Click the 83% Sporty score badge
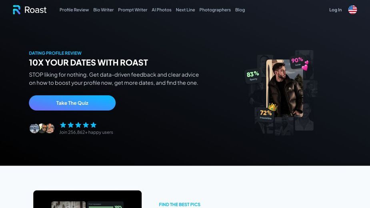The height and width of the screenshot is (208, 370). pos(253,76)
